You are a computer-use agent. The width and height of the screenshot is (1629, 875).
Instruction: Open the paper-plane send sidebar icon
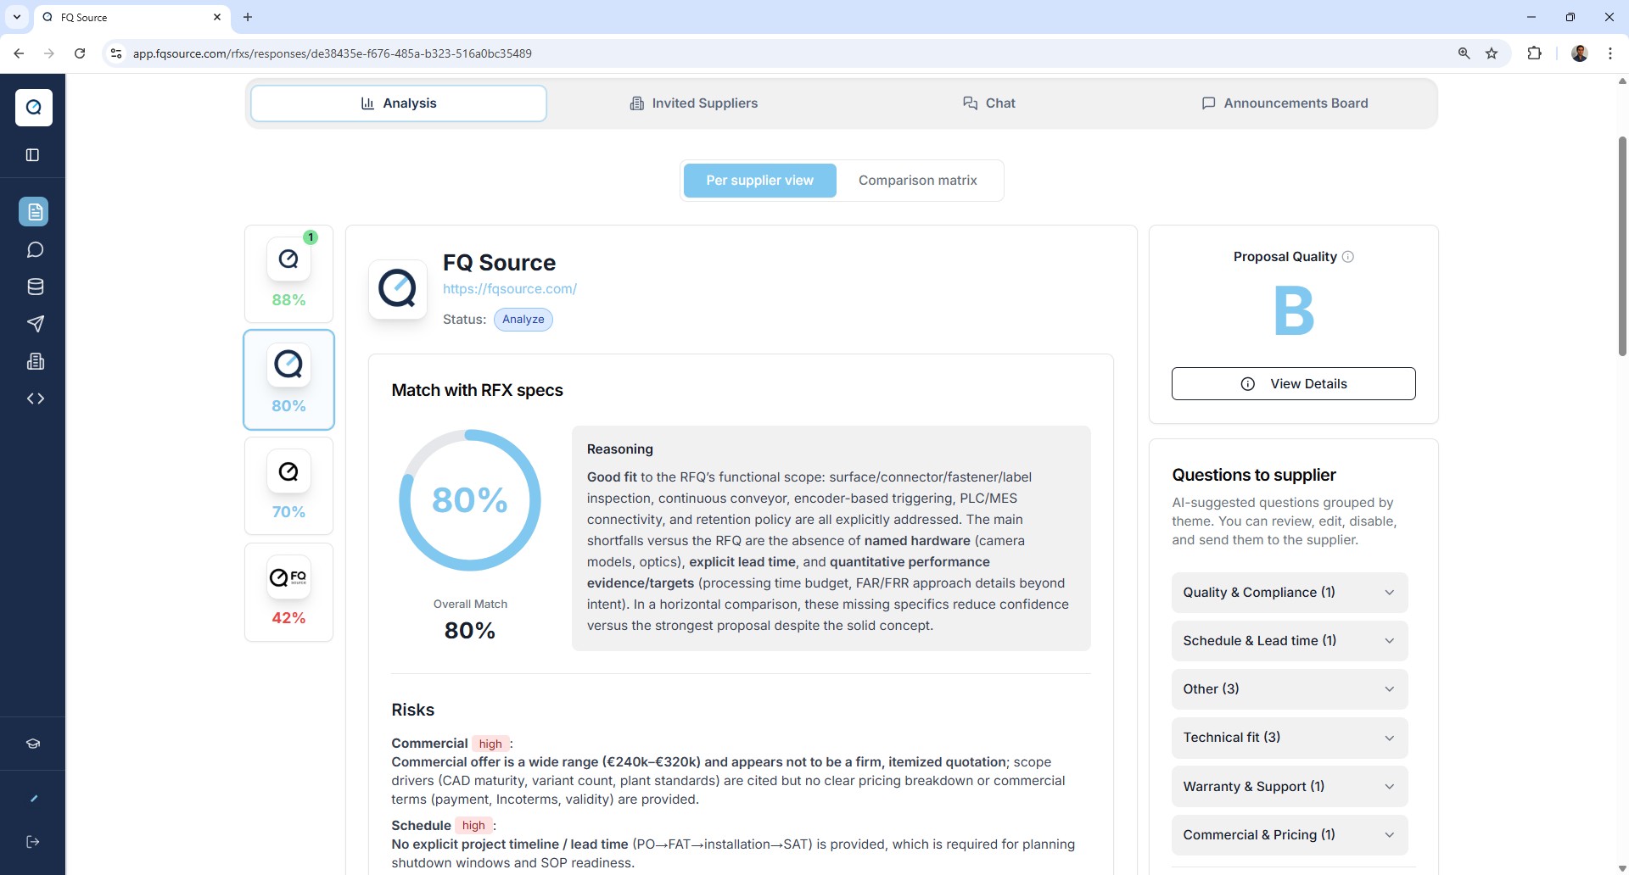tap(35, 324)
